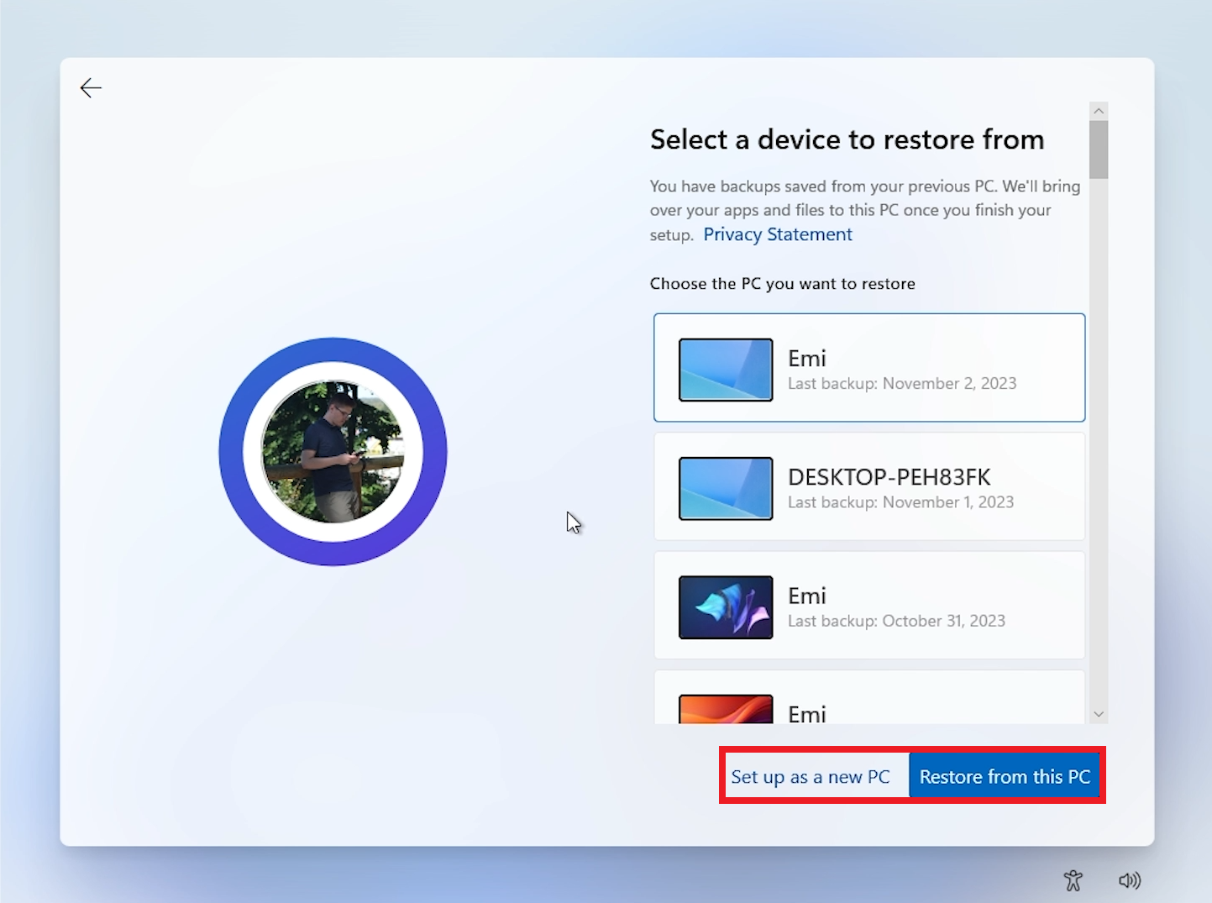Click the text Choose the PC you want to restore

coord(782,284)
